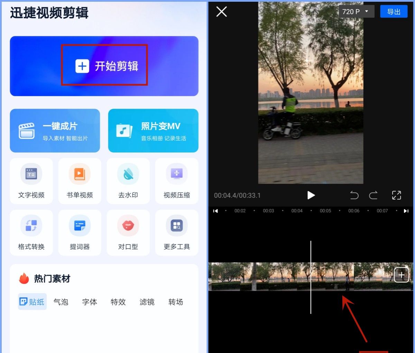Start editing with 开始剪辑

(104, 65)
